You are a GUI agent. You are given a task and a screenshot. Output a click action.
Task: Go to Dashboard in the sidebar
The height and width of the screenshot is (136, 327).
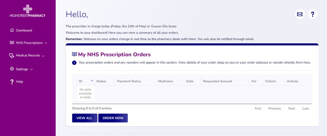24,30
